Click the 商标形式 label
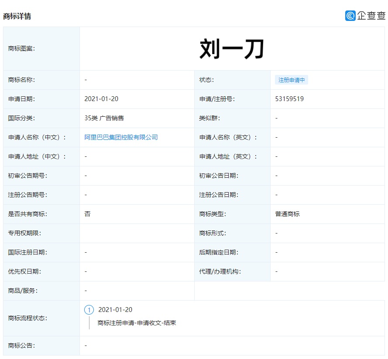The width and height of the screenshot is (388, 359). [x=213, y=233]
